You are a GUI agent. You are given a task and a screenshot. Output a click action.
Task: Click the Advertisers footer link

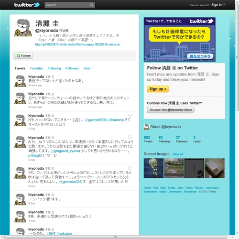(212, 188)
